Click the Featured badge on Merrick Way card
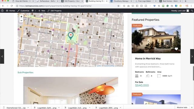194x109 pixels. pos(137,25)
